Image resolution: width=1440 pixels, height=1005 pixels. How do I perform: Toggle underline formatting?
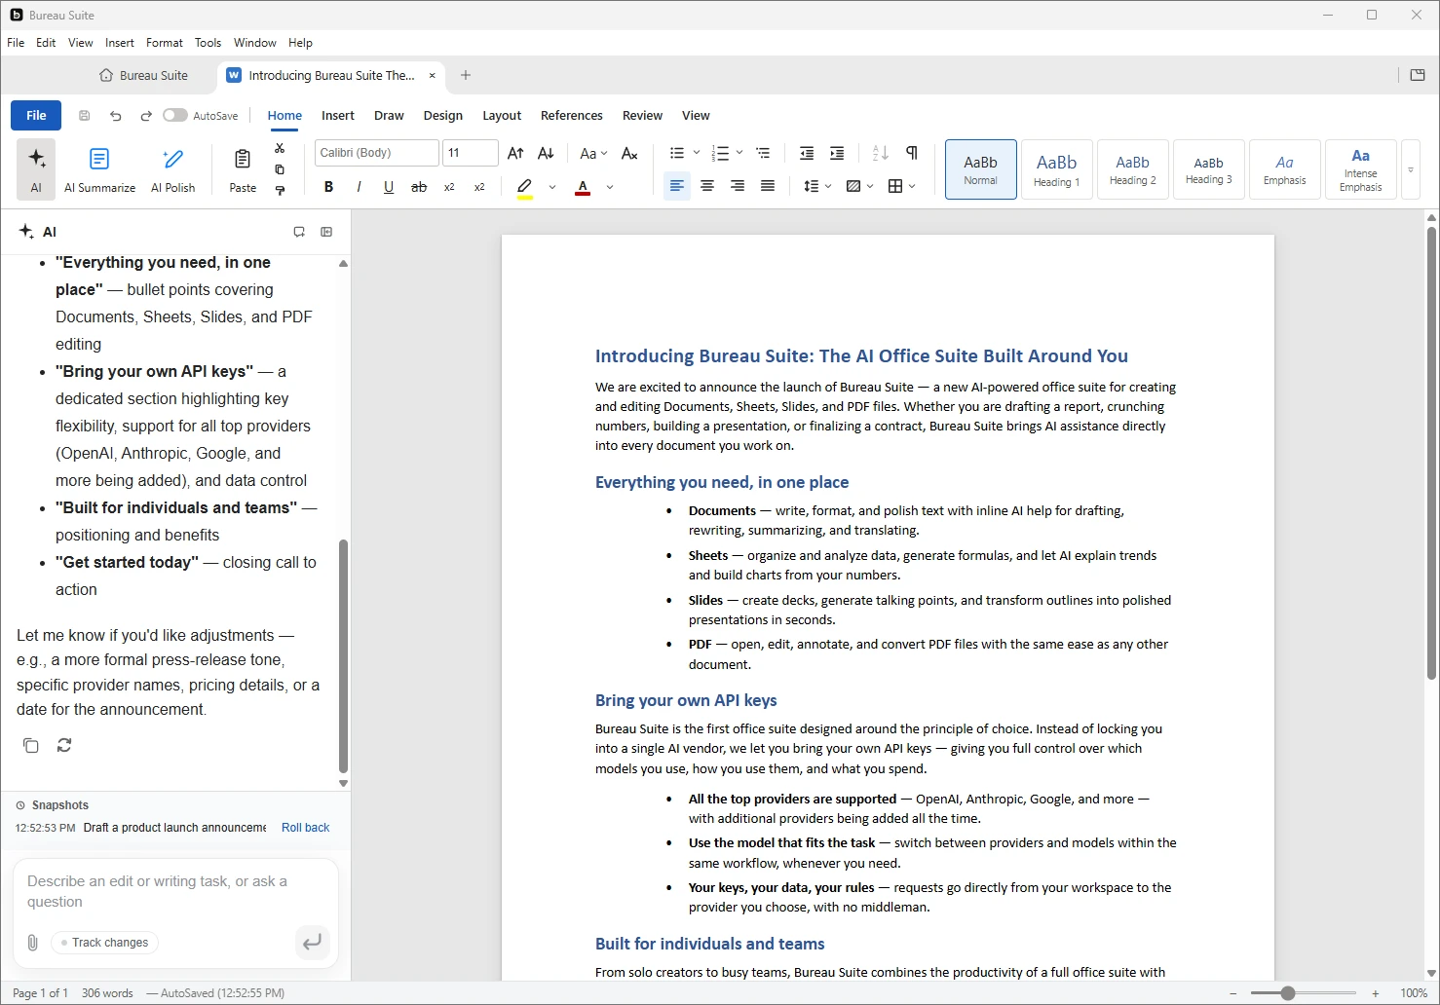tap(389, 186)
